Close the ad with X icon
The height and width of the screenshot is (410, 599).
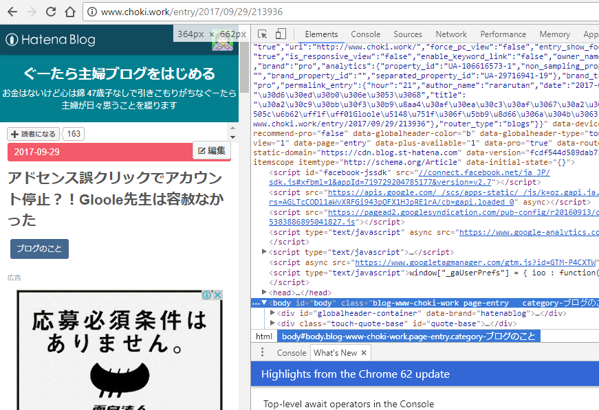click(217, 295)
